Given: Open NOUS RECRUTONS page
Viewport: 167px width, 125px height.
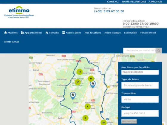Looking at the screenshot, I should (134, 2).
